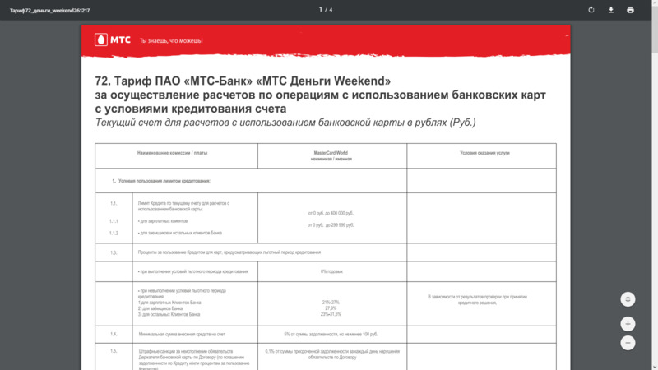658x370 pixels.
Task: Click the '0% годовых' cell
Action: [331, 271]
